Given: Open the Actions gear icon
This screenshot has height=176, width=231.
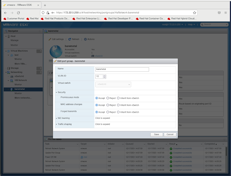Looking at the screenshot, I should coord(85,39).
